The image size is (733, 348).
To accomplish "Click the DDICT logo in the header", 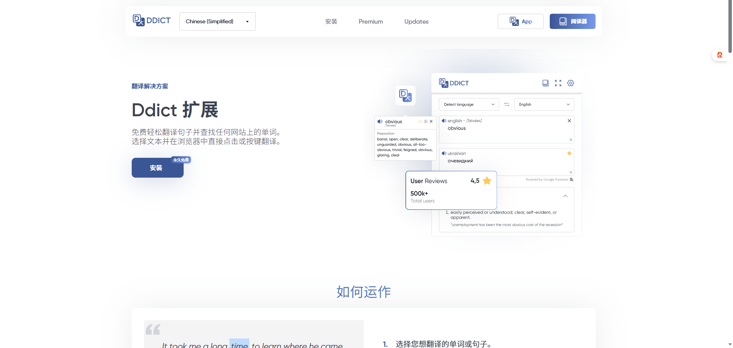I will coord(152,21).
